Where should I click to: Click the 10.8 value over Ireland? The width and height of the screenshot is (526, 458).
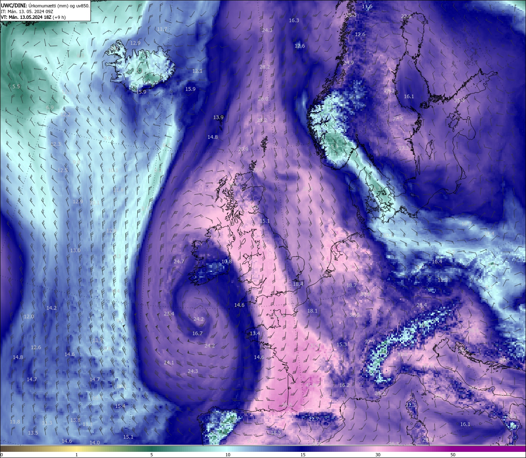(x=226, y=261)
